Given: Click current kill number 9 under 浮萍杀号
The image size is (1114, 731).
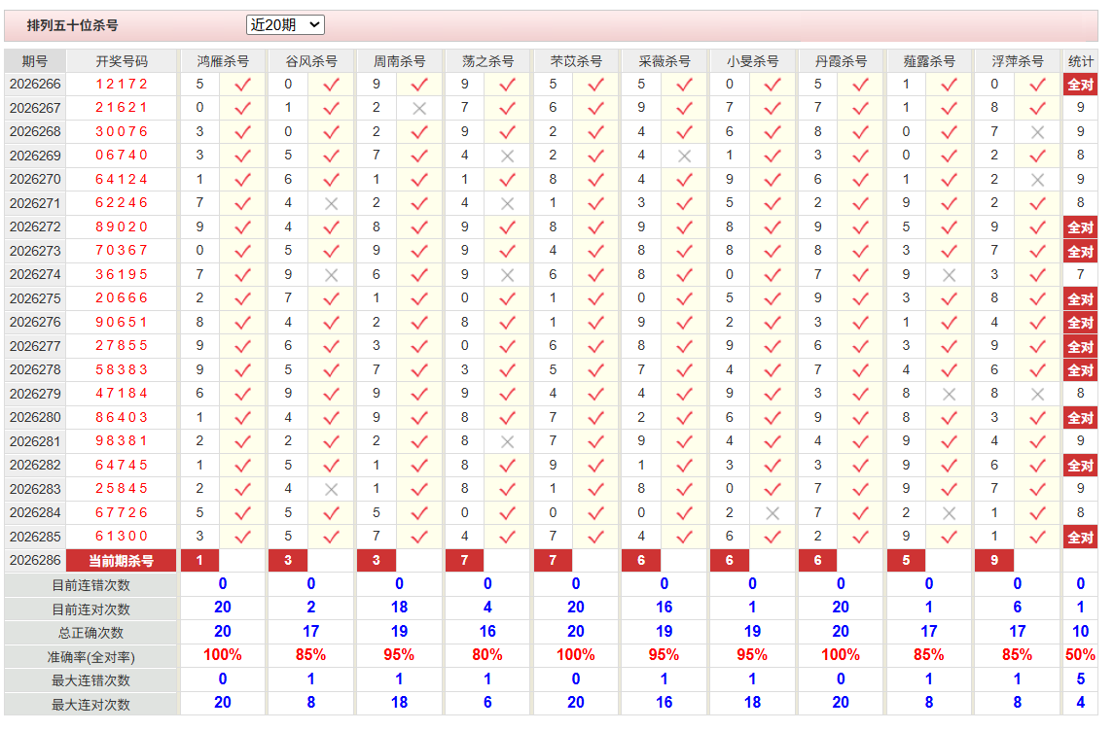Looking at the screenshot, I should [x=994, y=561].
